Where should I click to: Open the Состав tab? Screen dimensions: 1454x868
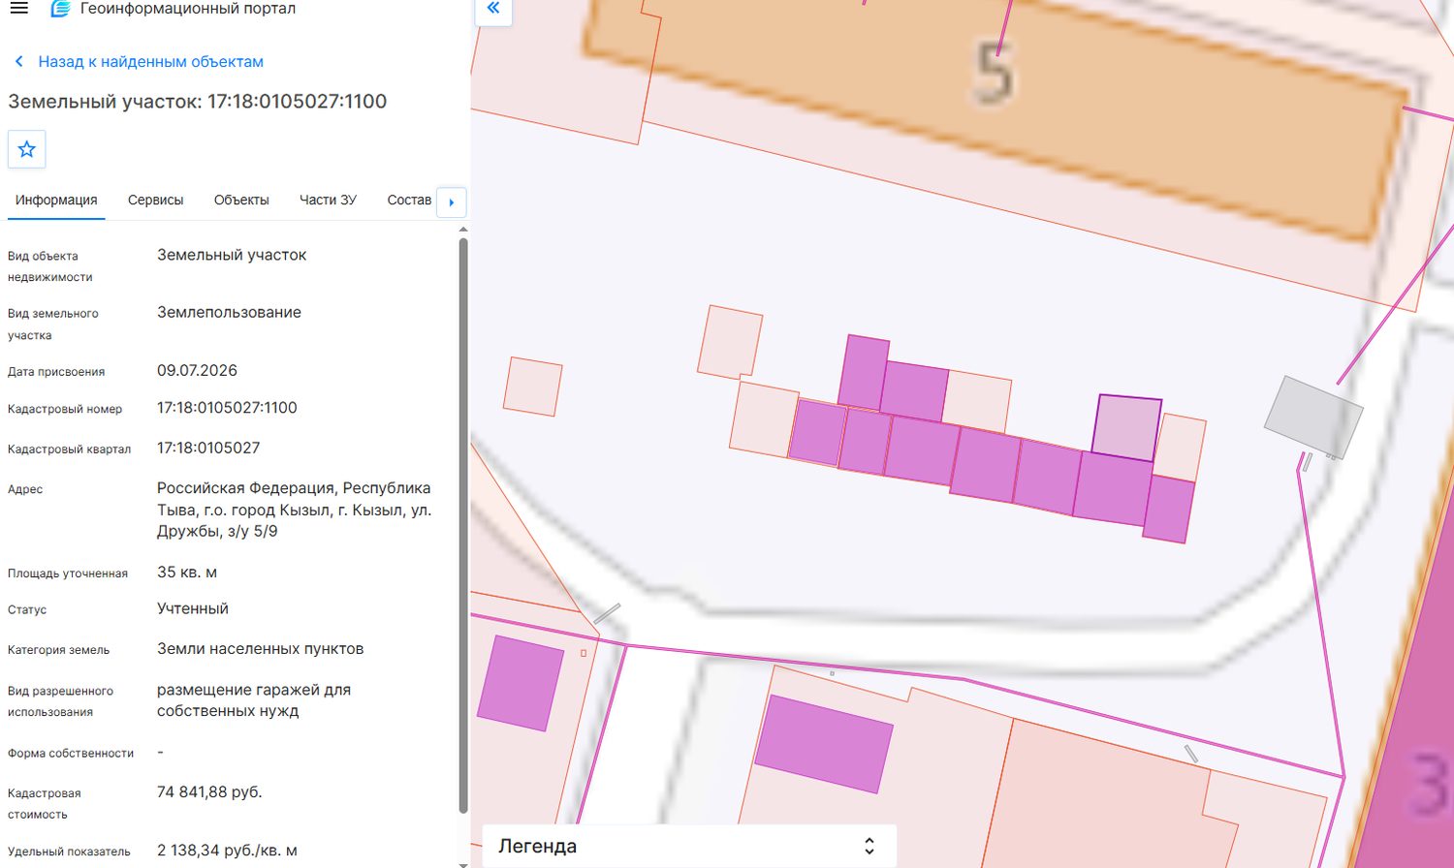tap(409, 201)
